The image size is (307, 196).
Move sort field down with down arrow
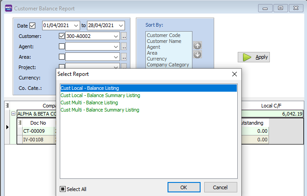197,55
